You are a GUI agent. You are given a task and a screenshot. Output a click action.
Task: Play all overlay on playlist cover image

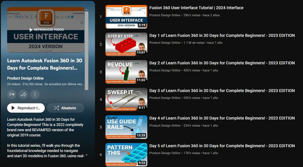coord(46,30)
